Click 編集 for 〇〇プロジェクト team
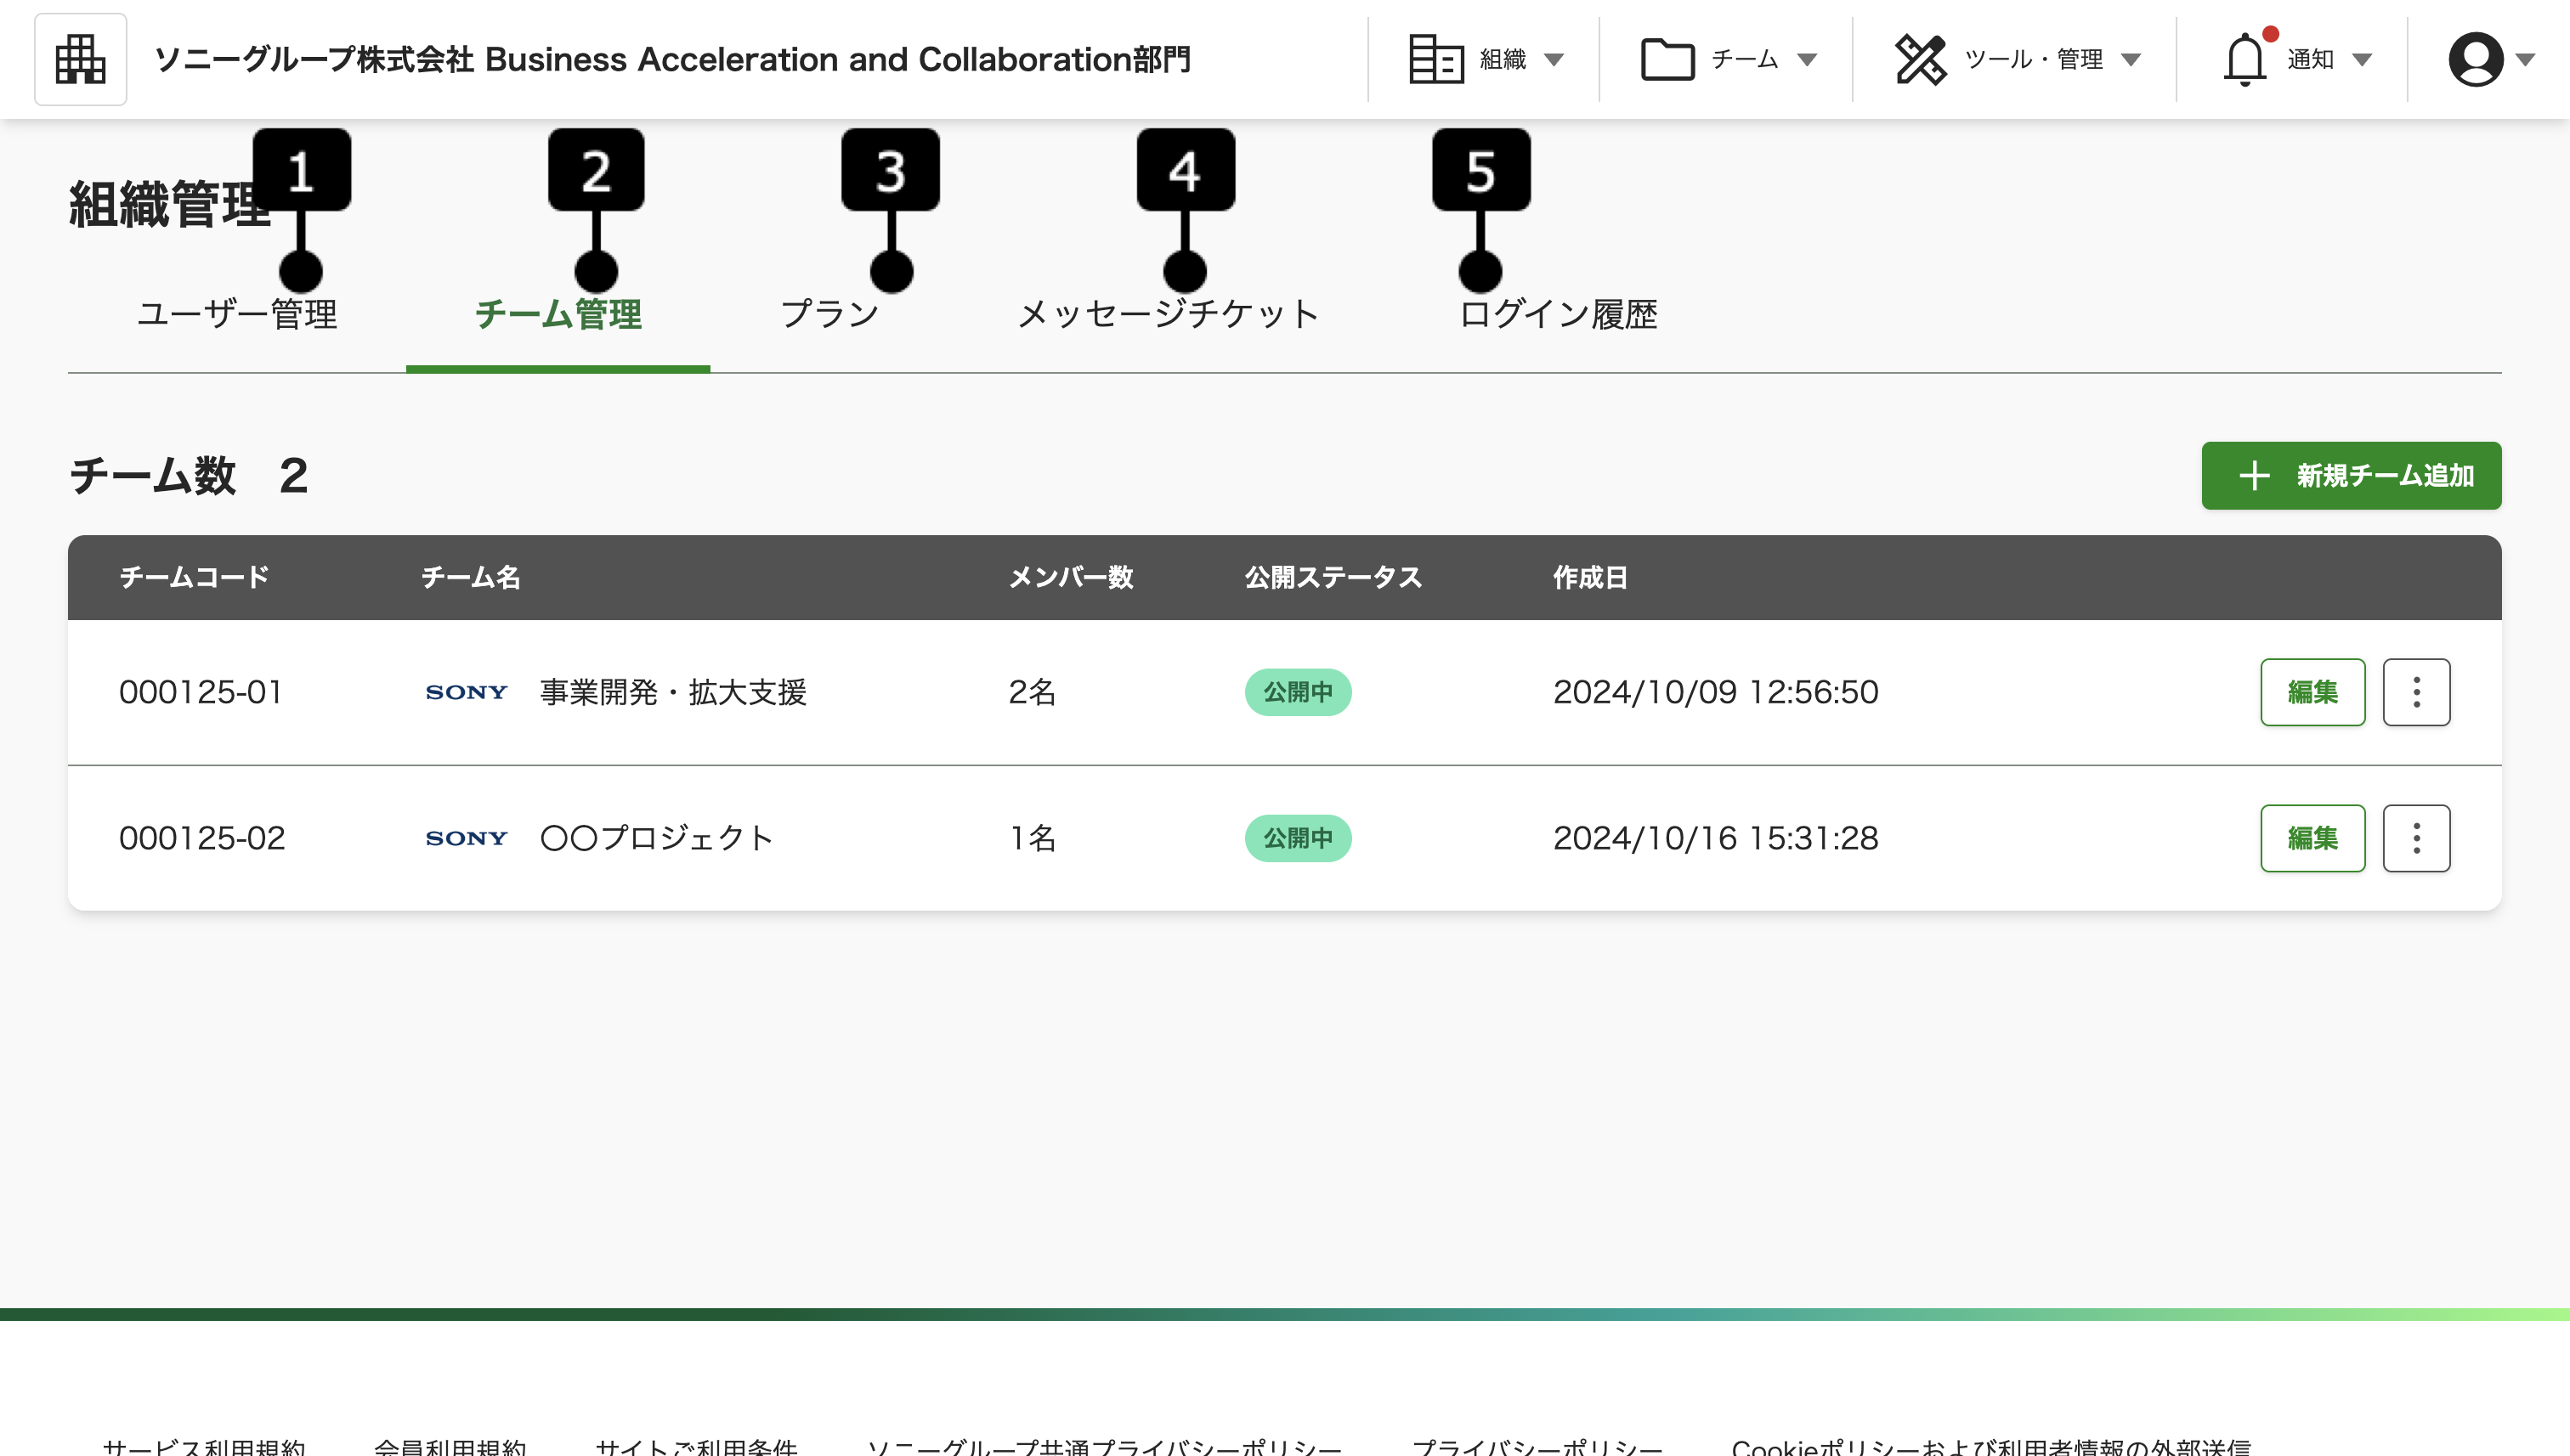The width and height of the screenshot is (2570, 1456). [x=2312, y=838]
